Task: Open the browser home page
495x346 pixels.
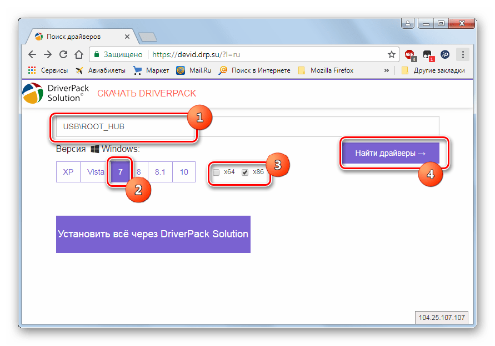Action: [x=79, y=54]
